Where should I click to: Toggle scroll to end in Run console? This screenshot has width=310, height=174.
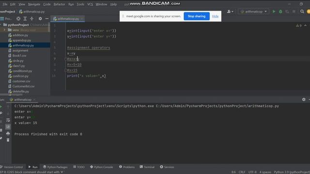(8, 127)
